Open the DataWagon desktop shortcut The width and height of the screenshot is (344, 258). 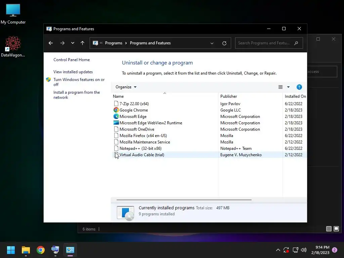[13, 46]
